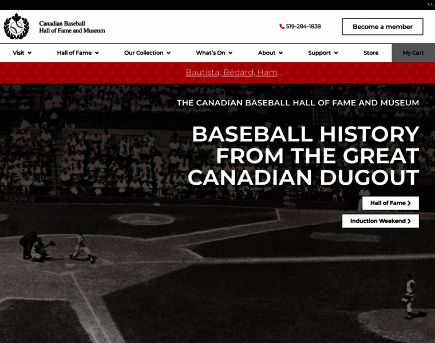Viewport: 435px width, 343px height.
Task: Click Become a member button
Action: coord(382,27)
